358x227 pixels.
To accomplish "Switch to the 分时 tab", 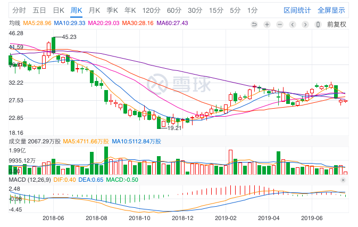I will (x=19, y=11).
